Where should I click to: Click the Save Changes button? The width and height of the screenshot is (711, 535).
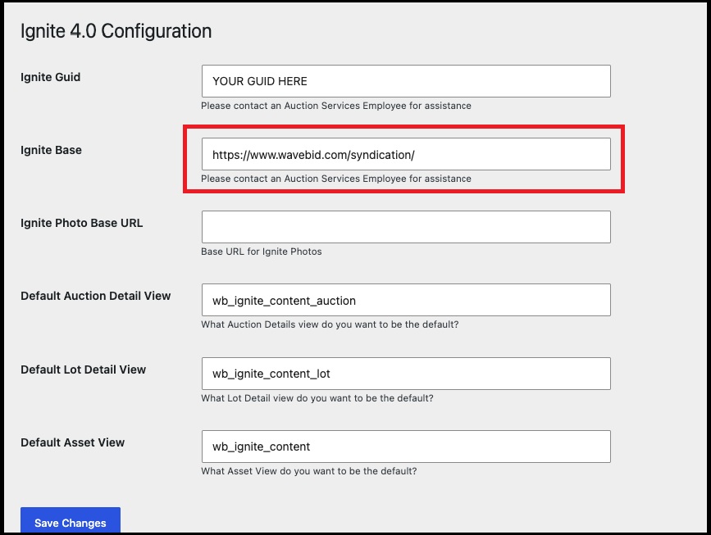[71, 521]
